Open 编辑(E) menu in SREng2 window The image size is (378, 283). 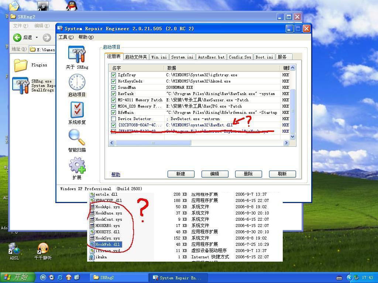(x=42, y=26)
